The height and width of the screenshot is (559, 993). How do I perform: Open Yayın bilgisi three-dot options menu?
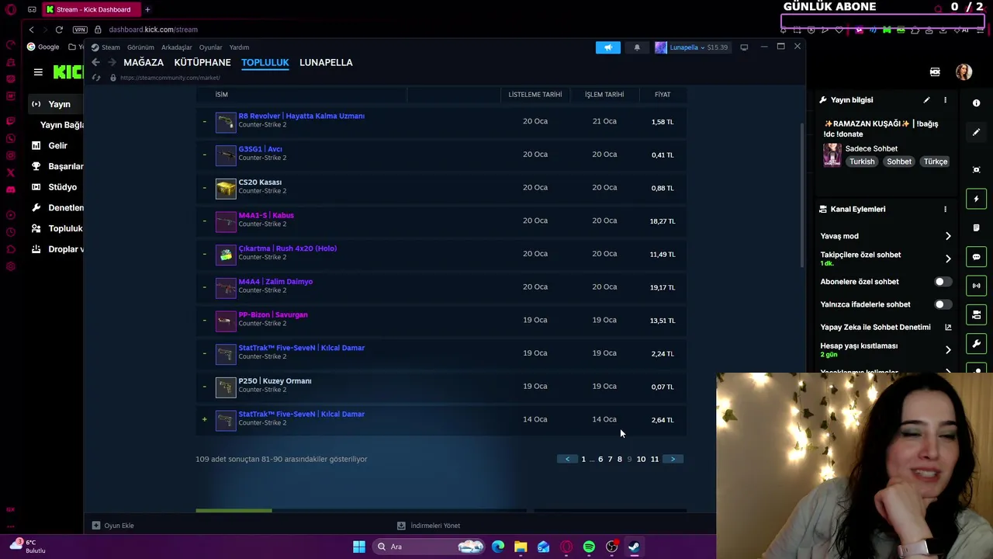click(945, 100)
